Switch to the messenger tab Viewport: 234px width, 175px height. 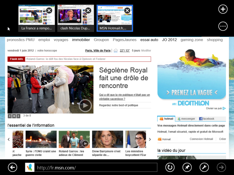pyautogui.click(x=186, y=119)
